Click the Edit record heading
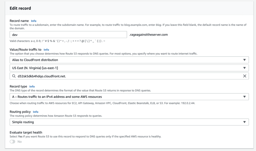Viewport: 256px width, 151px height. point(20,8)
